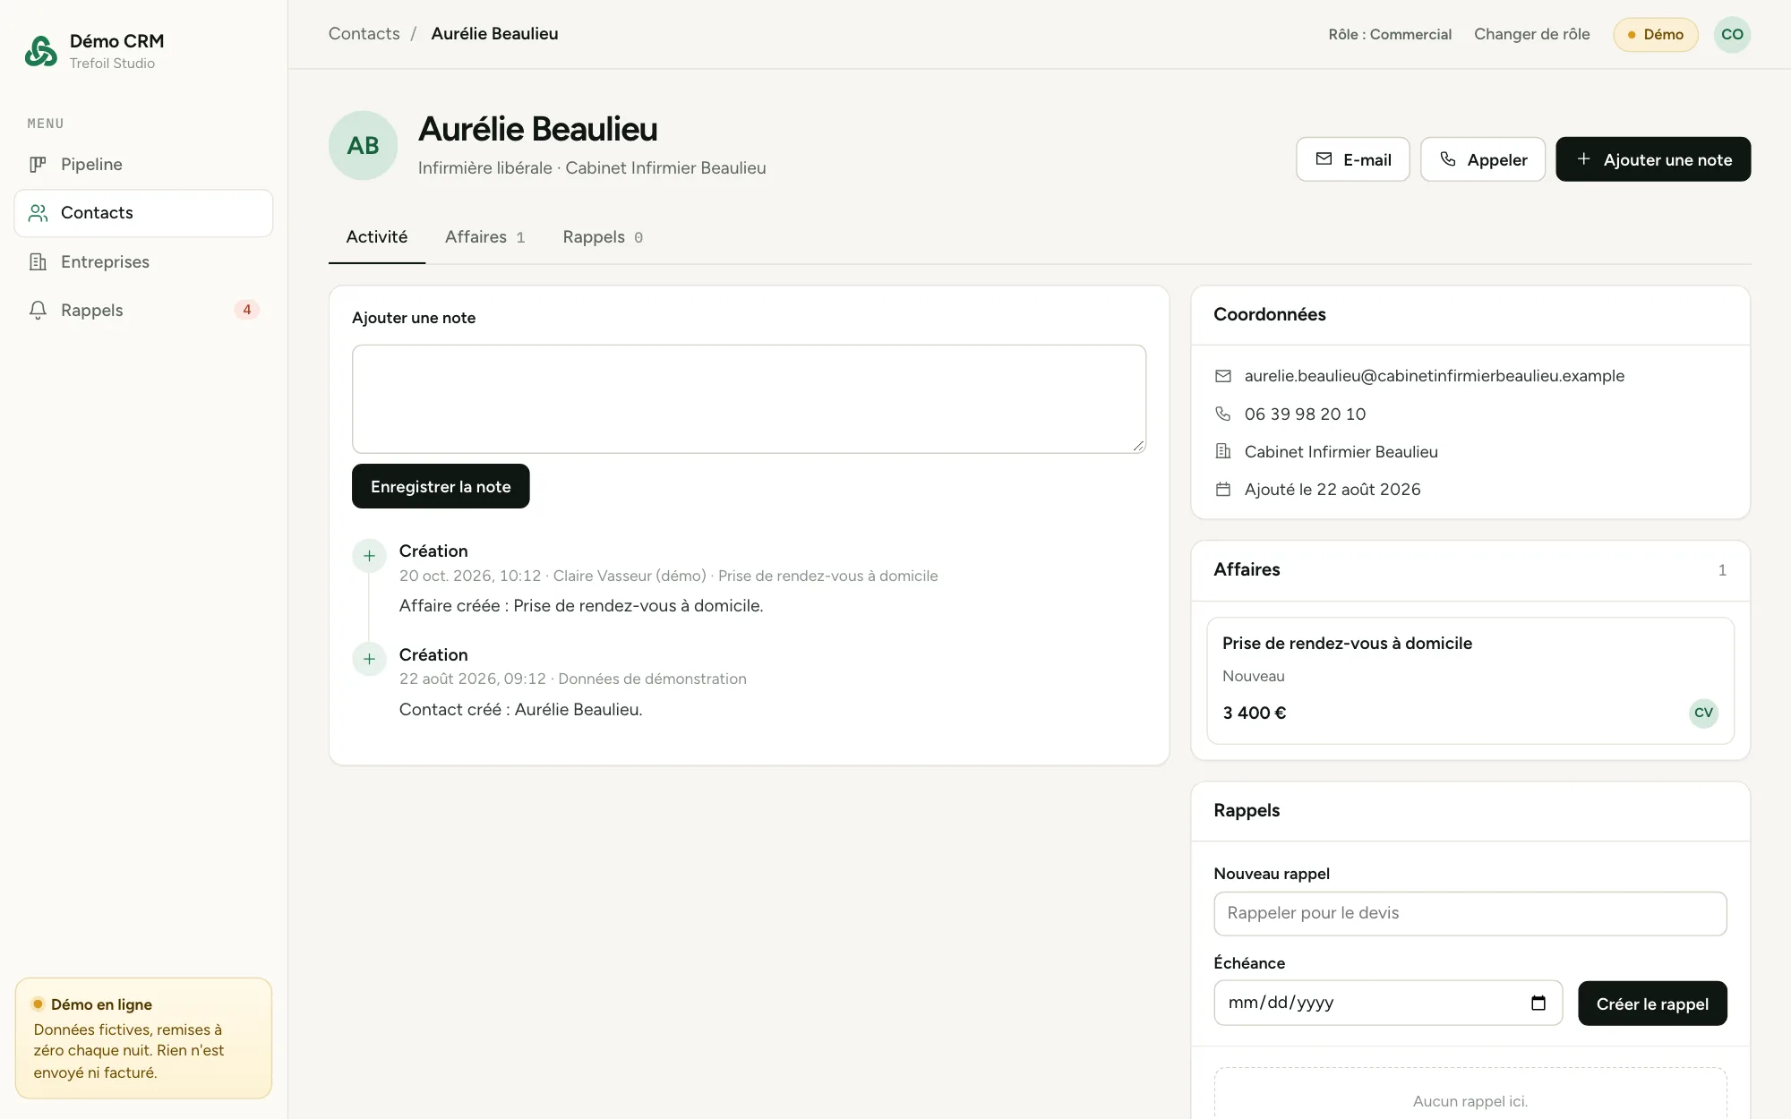Click the calendar icon next to Ajouté le
The height and width of the screenshot is (1119, 1791).
[x=1222, y=489]
